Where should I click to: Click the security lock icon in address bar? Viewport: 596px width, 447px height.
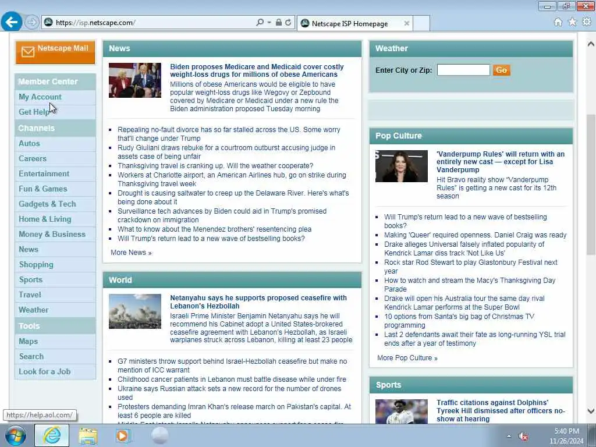[279, 23]
